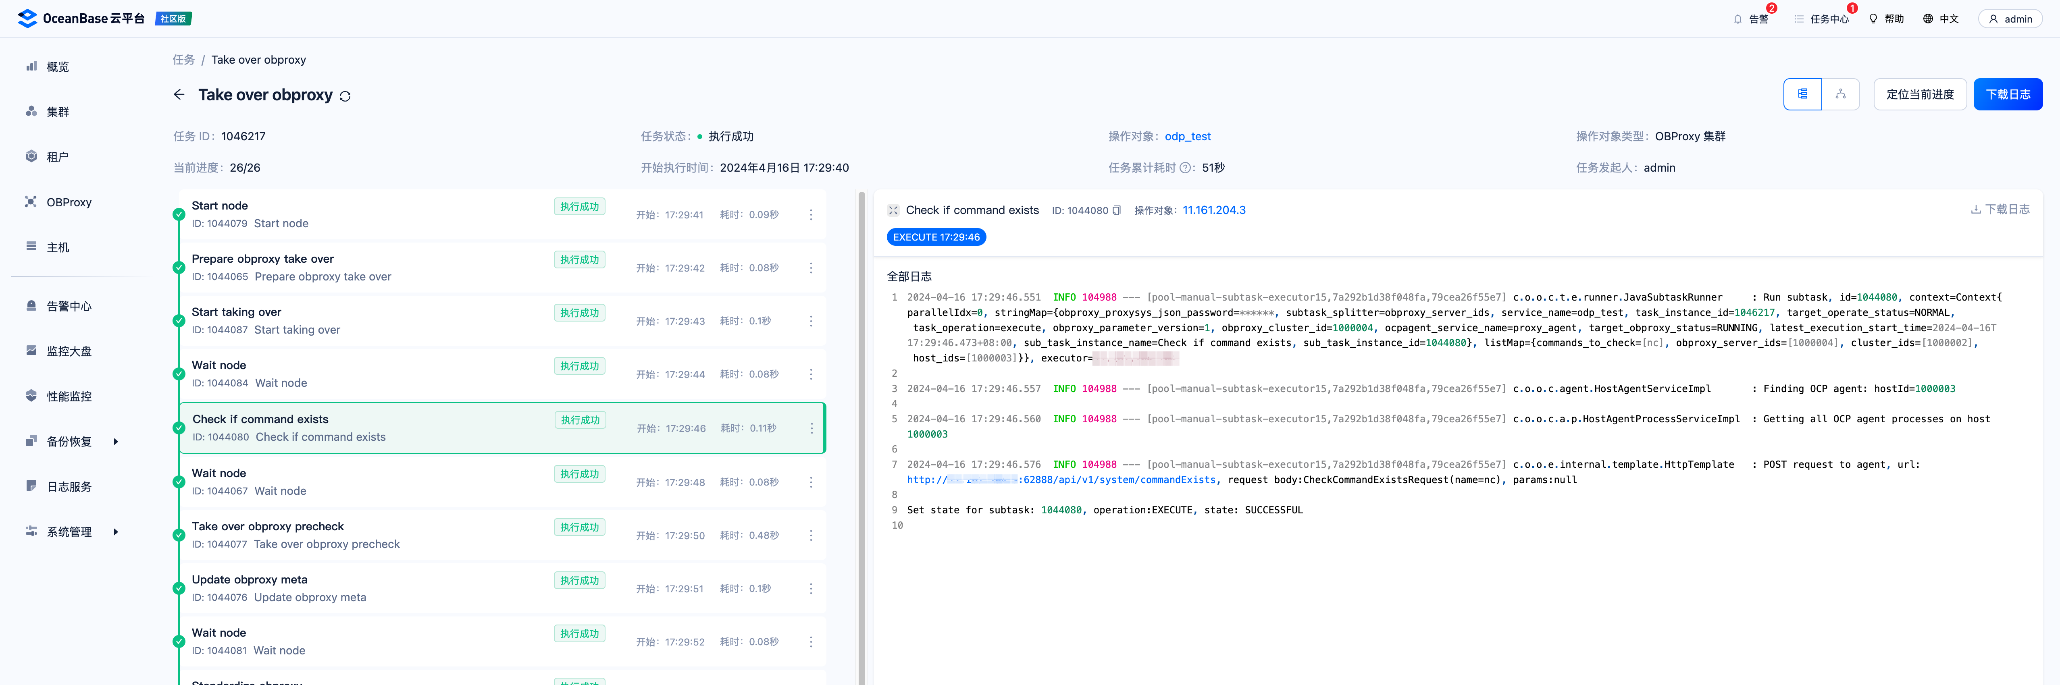Screen dimensions: 2060x685
Task: Open the OBProxy sidebar menu item
Action: point(69,202)
